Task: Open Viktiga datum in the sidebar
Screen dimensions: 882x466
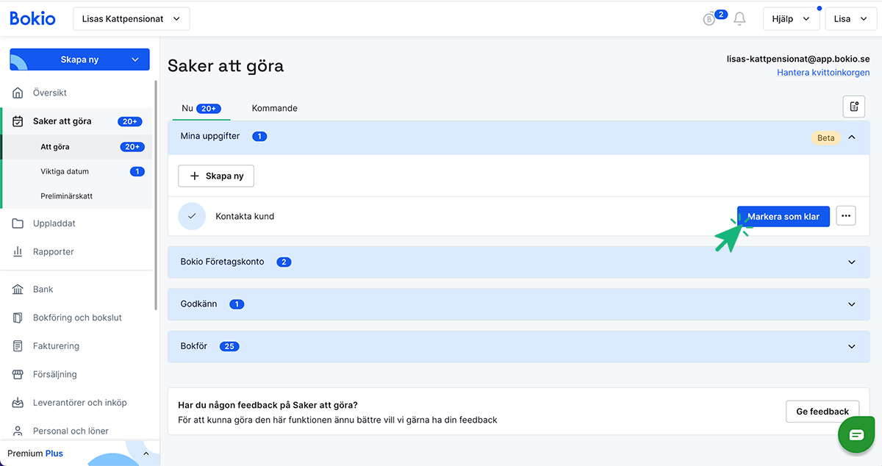Action: [x=65, y=172]
